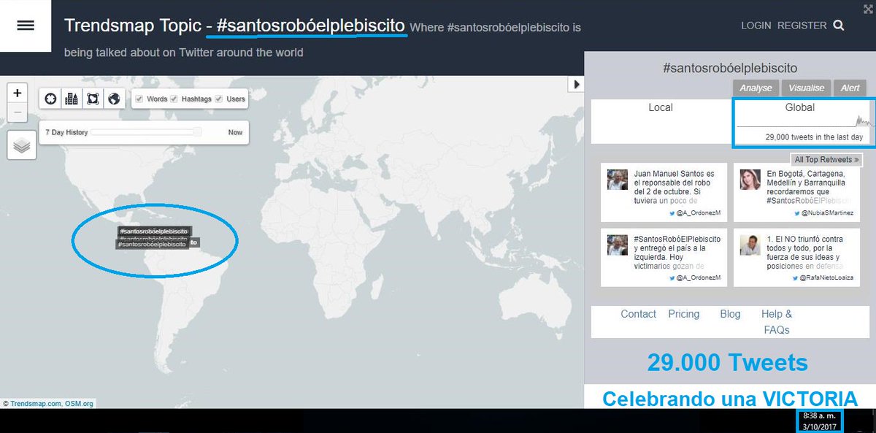Click the country outline map icon
The image size is (876, 433).
93,99
